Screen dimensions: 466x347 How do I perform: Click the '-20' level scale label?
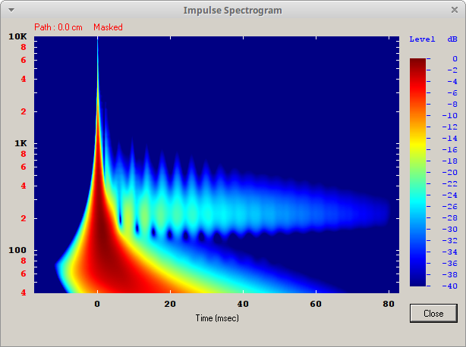tap(449, 172)
